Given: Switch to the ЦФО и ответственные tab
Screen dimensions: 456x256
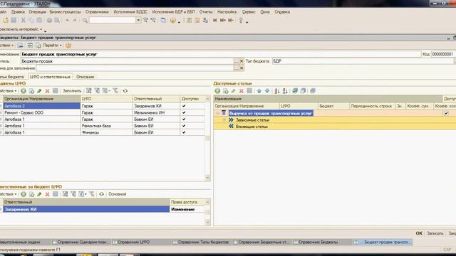Looking at the screenshot, I should tap(50, 77).
